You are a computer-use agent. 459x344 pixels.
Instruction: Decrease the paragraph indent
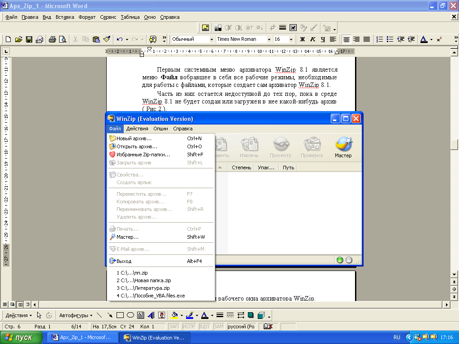(x=401, y=39)
